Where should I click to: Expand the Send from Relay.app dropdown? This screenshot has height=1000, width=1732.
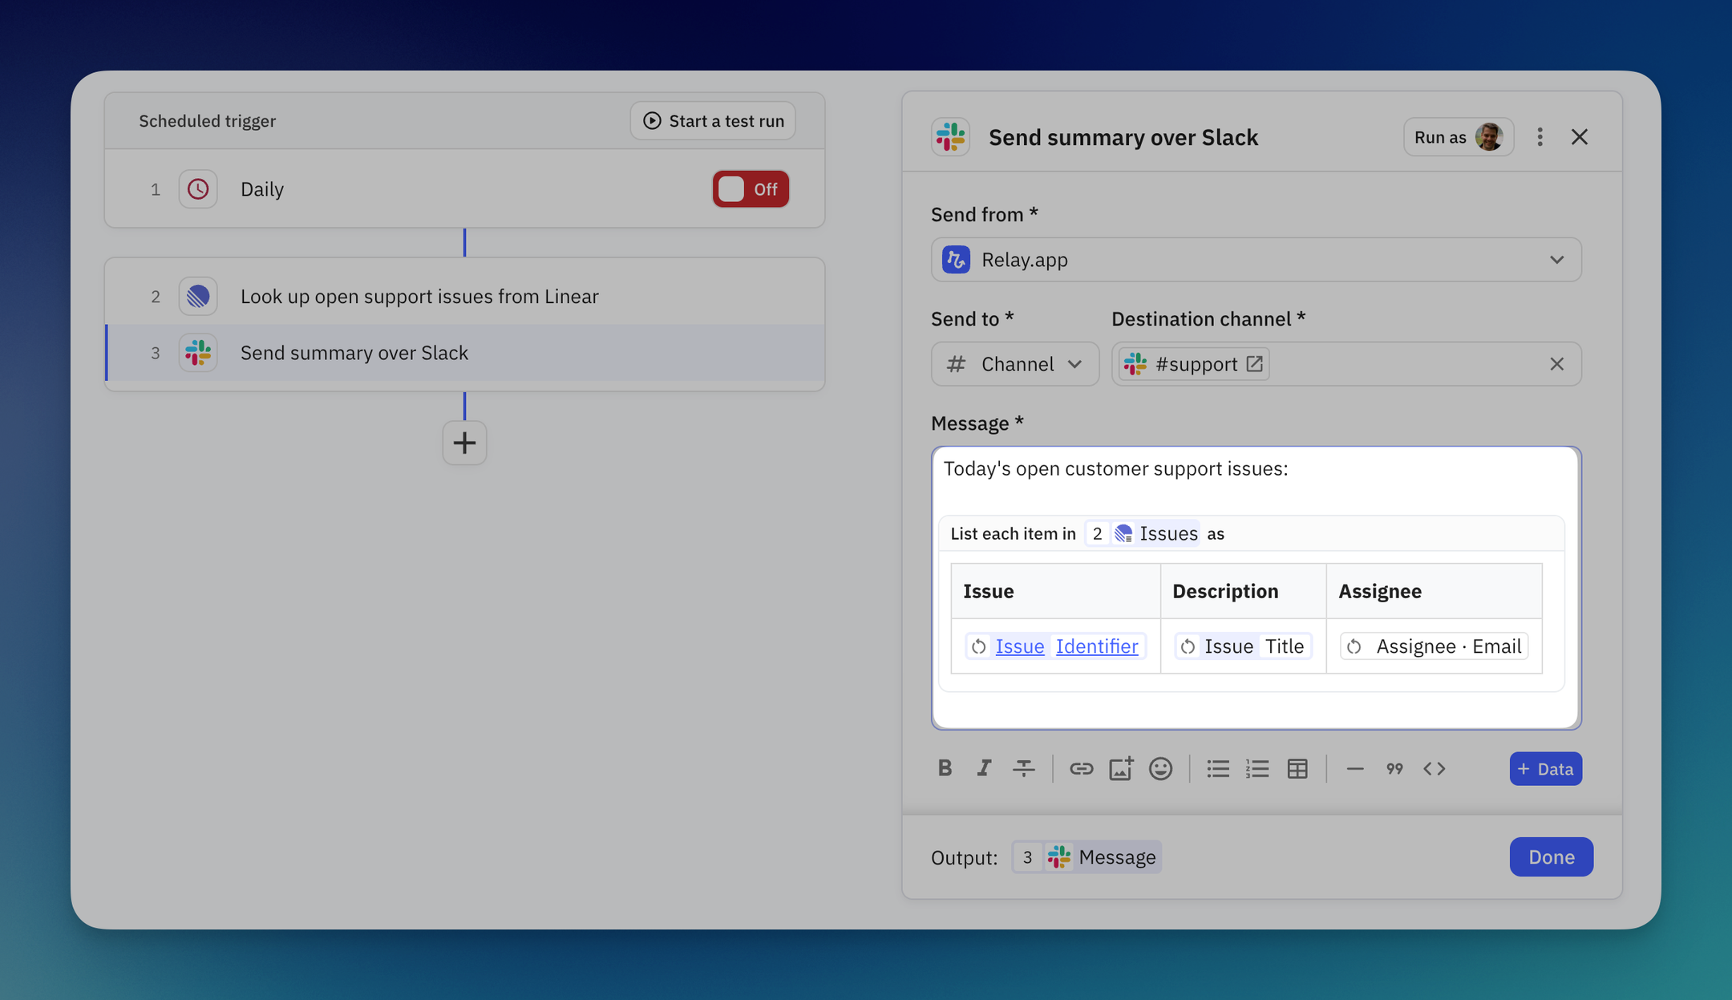[x=1255, y=260]
